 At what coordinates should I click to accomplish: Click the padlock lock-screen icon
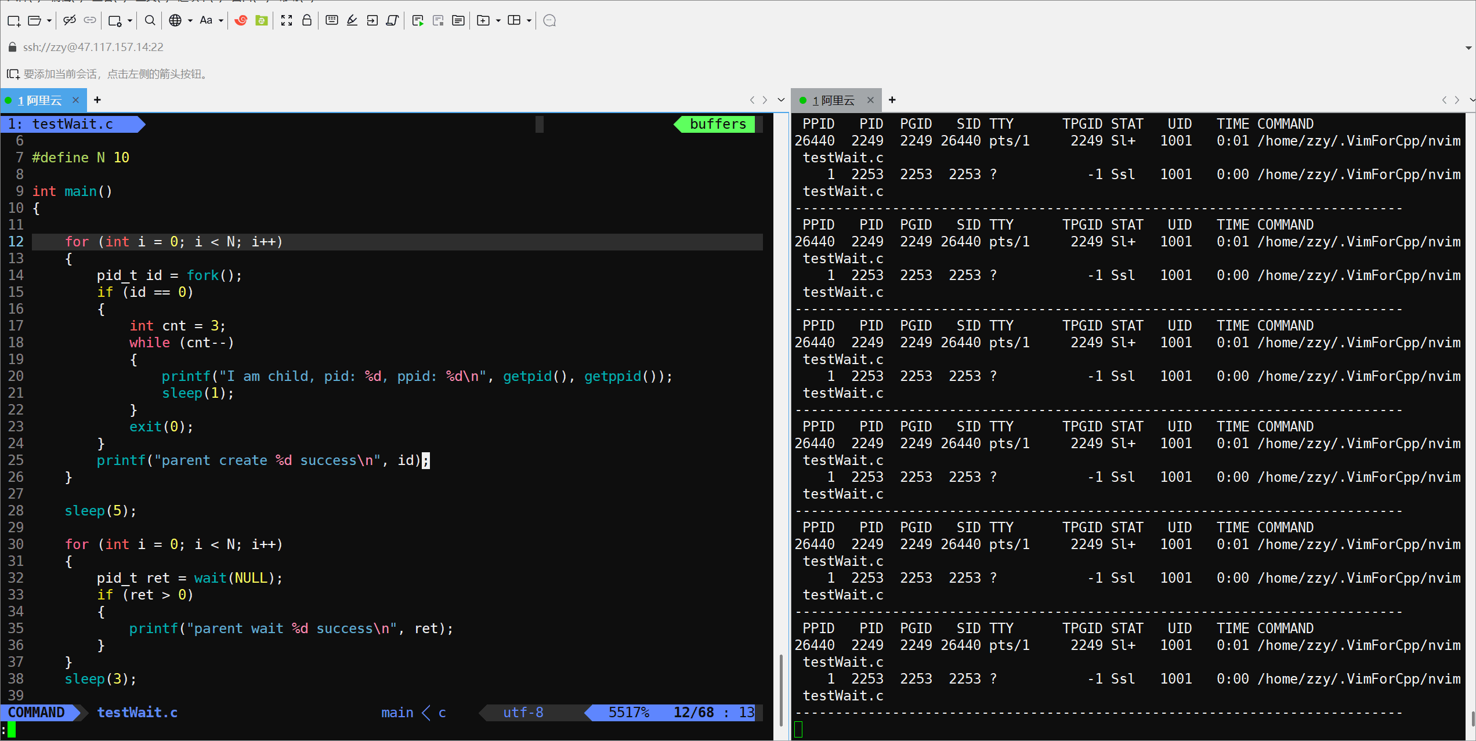[x=307, y=21]
